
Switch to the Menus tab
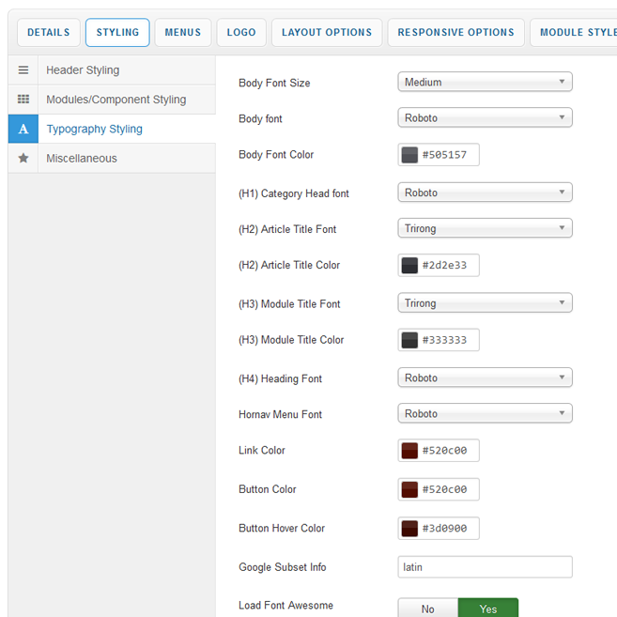click(x=182, y=33)
